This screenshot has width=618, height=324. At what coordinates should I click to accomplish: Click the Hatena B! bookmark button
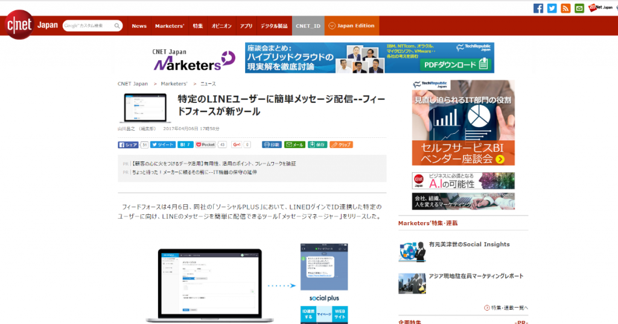point(185,145)
